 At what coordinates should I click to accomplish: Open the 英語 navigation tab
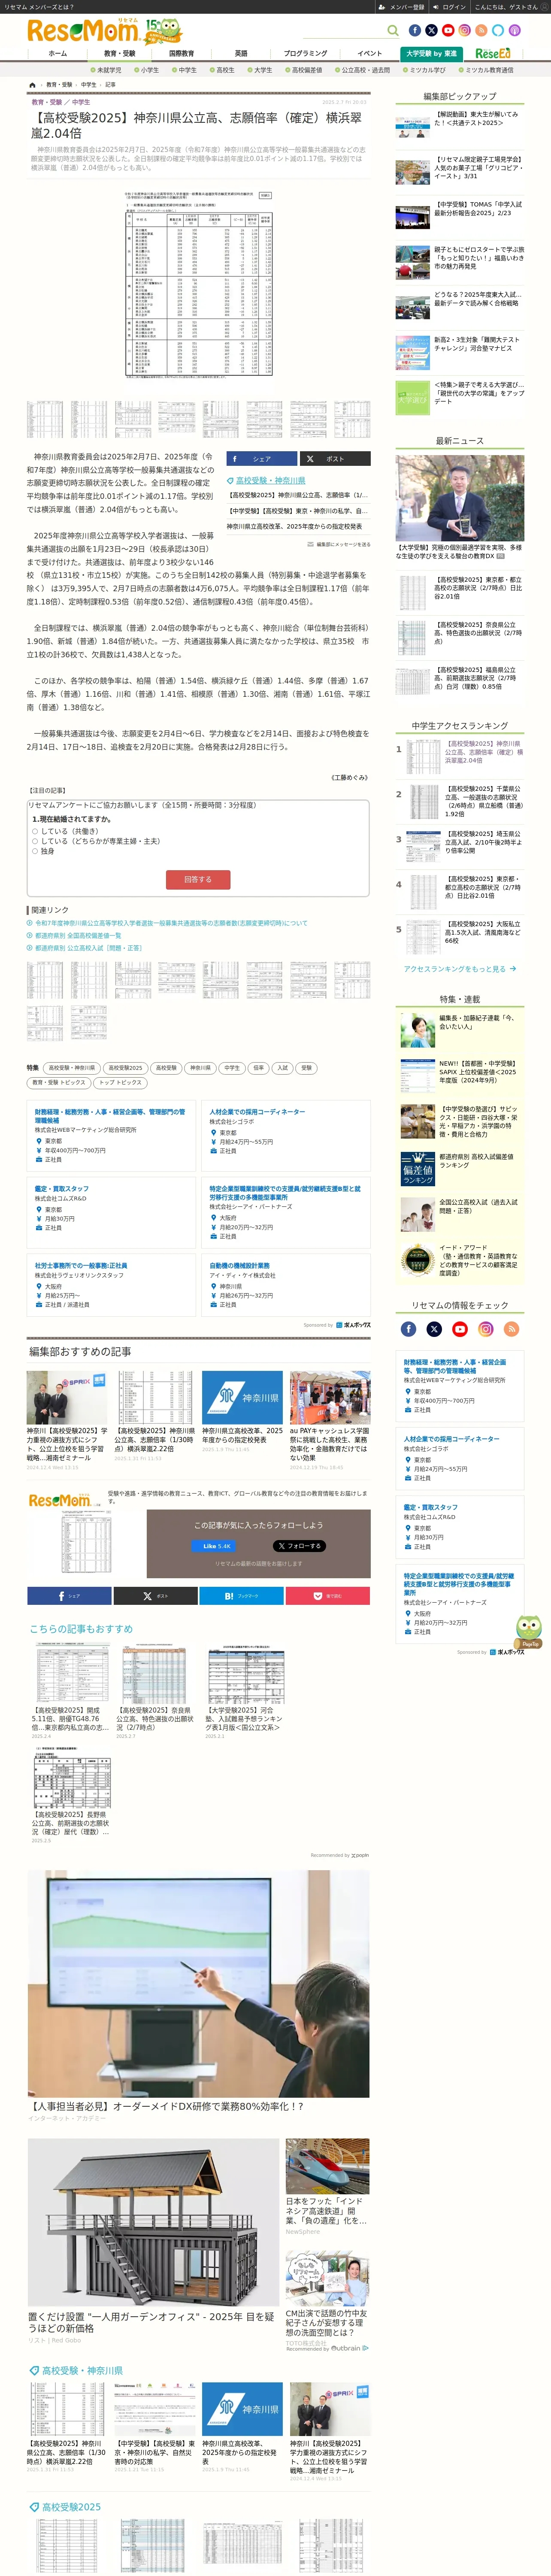pos(241,54)
